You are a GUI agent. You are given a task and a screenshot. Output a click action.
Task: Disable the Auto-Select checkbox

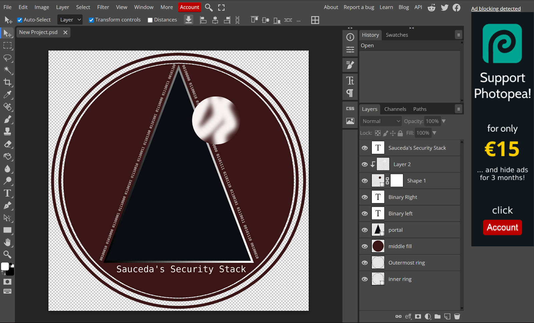tap(20, 20)
